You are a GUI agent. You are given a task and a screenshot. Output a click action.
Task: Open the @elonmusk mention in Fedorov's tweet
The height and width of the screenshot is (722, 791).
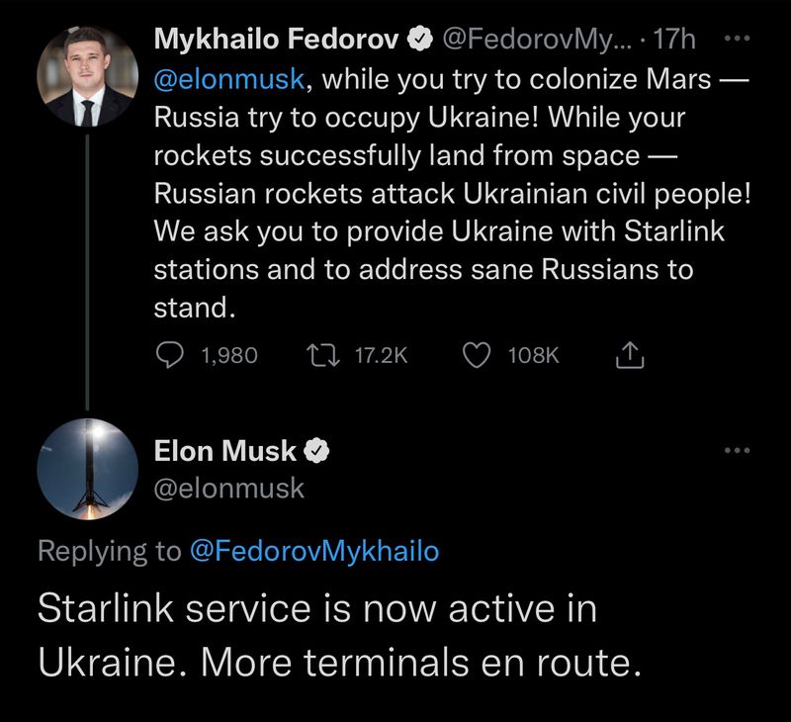click(231, 79)
